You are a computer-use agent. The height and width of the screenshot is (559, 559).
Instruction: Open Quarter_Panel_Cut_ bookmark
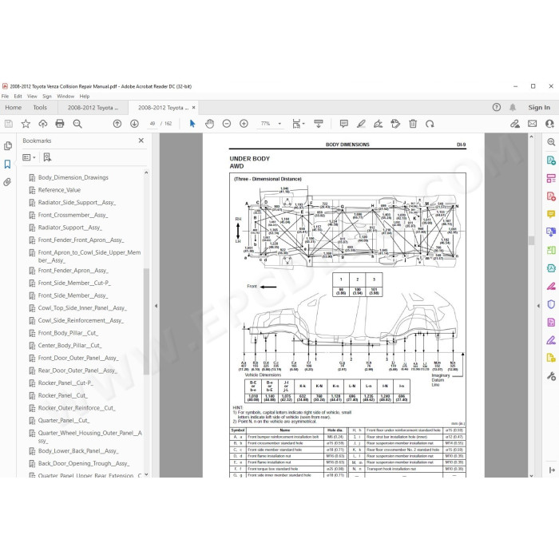pos(63,420)
